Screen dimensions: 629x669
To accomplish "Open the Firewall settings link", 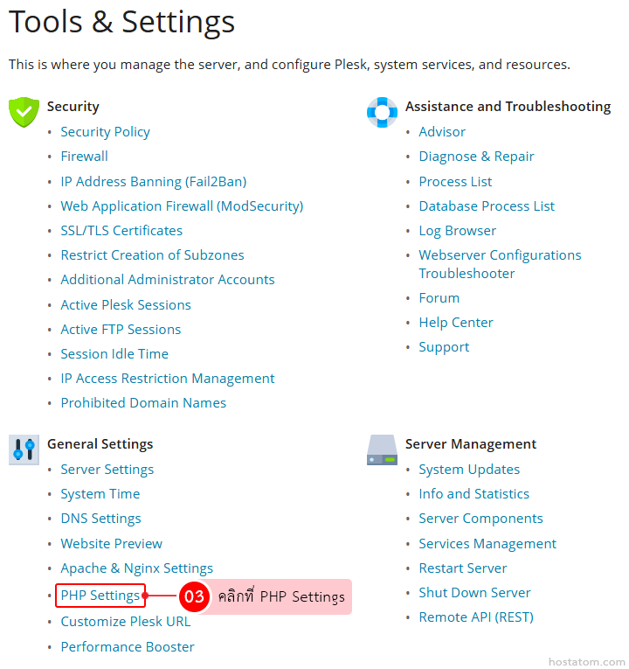I will pyautogui.click(x=84, y=157).
